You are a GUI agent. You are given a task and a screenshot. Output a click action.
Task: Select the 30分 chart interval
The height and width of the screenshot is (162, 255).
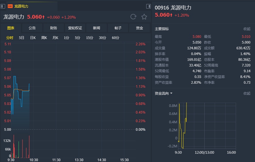coord(102,38)
